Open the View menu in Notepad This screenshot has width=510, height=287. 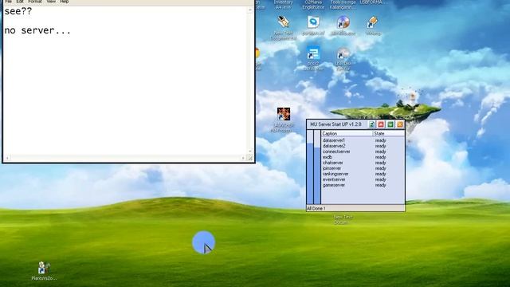tap(51, 2)
